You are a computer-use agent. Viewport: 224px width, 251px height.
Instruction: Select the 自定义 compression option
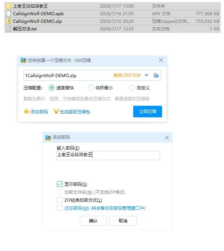132,88
